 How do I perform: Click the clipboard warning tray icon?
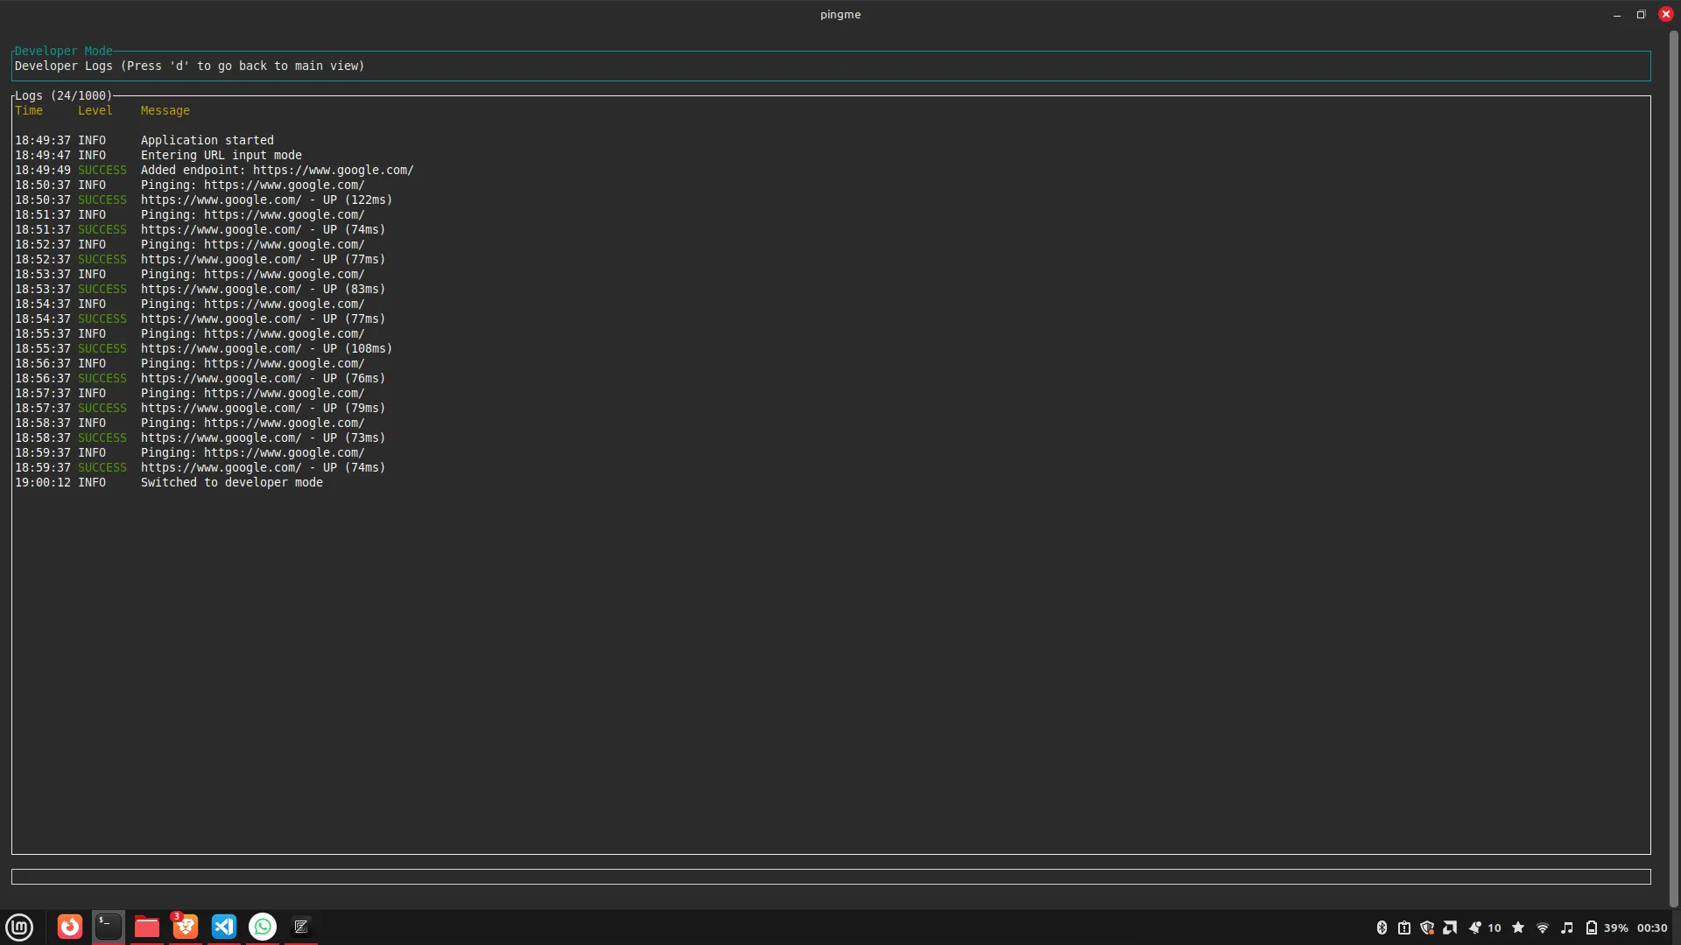[1404, 927]
